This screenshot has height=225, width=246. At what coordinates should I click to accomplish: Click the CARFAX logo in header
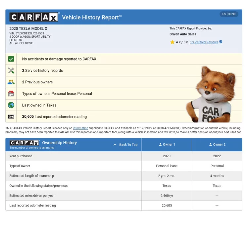click(34, 17)
